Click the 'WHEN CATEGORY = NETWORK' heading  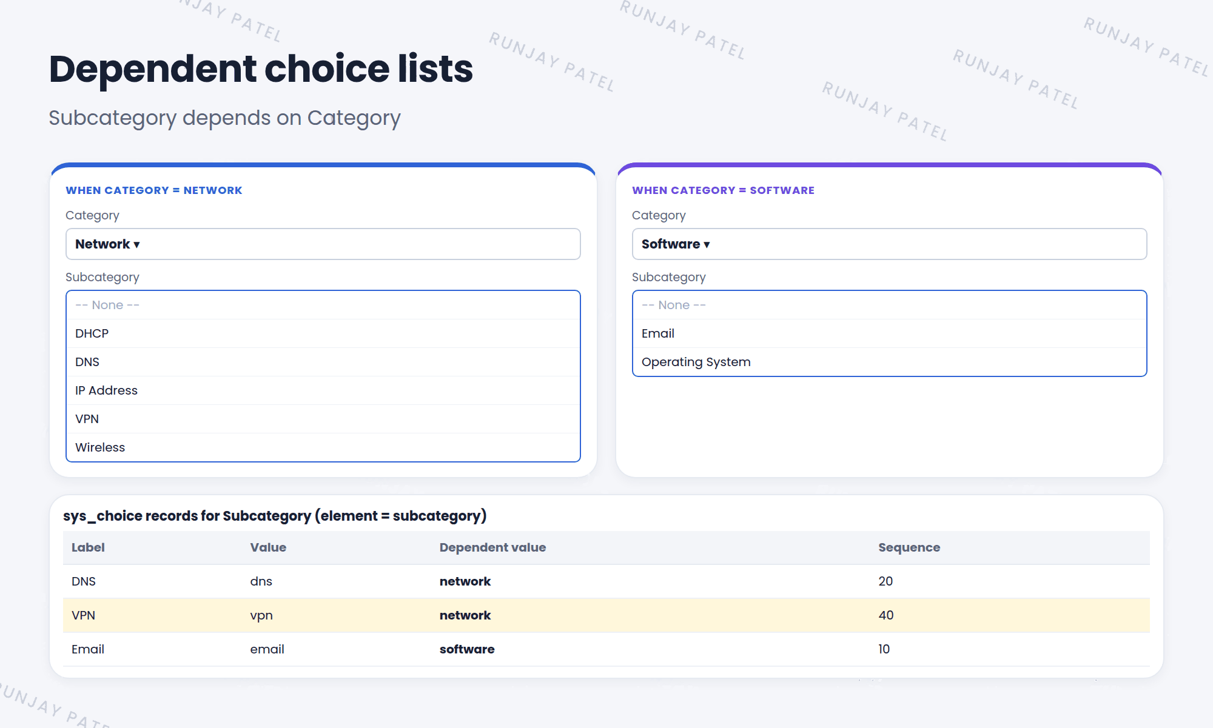[154, 190]
